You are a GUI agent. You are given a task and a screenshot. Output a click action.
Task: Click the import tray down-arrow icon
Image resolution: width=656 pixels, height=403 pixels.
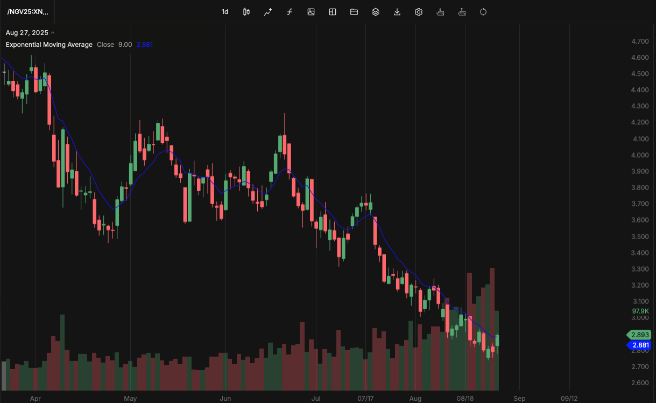440,12
